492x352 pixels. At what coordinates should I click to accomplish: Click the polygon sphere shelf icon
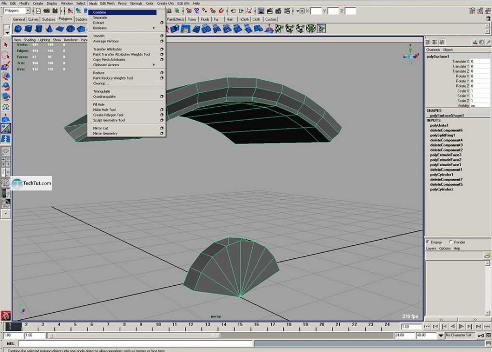[18, 29]
